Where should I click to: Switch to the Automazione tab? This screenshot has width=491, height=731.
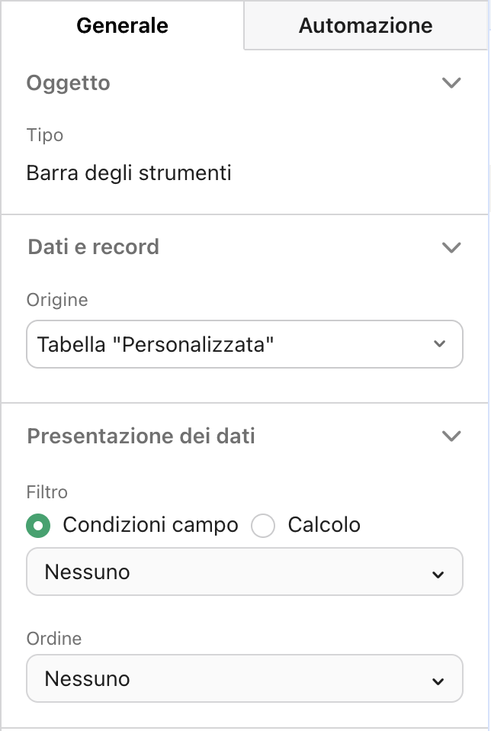coord(366,24)
